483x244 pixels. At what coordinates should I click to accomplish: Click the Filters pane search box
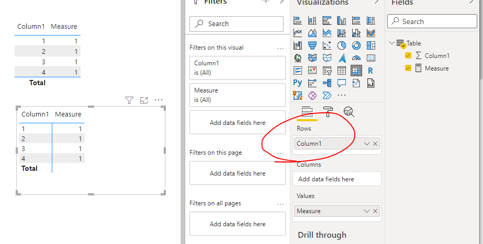click(x=236, y=24)
